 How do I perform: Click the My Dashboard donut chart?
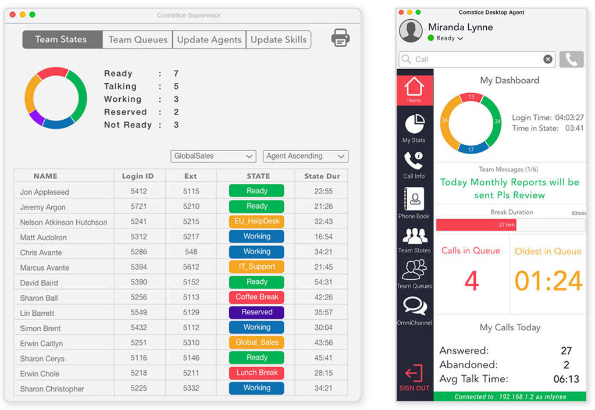(471, 123)
